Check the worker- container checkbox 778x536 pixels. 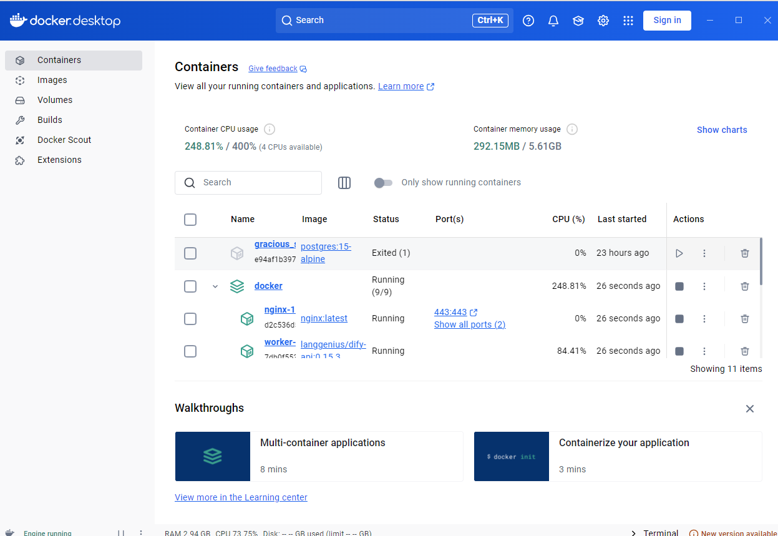[x=190, y=351]
